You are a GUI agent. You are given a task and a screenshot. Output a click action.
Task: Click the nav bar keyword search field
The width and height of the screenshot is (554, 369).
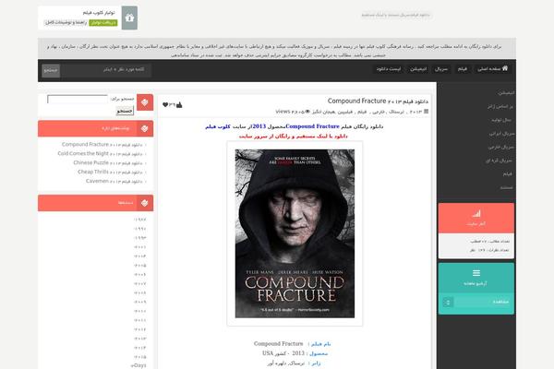[105, 70]
